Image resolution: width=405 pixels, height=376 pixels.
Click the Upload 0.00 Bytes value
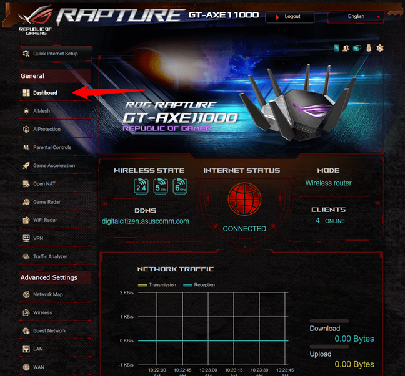coord(354,364)
